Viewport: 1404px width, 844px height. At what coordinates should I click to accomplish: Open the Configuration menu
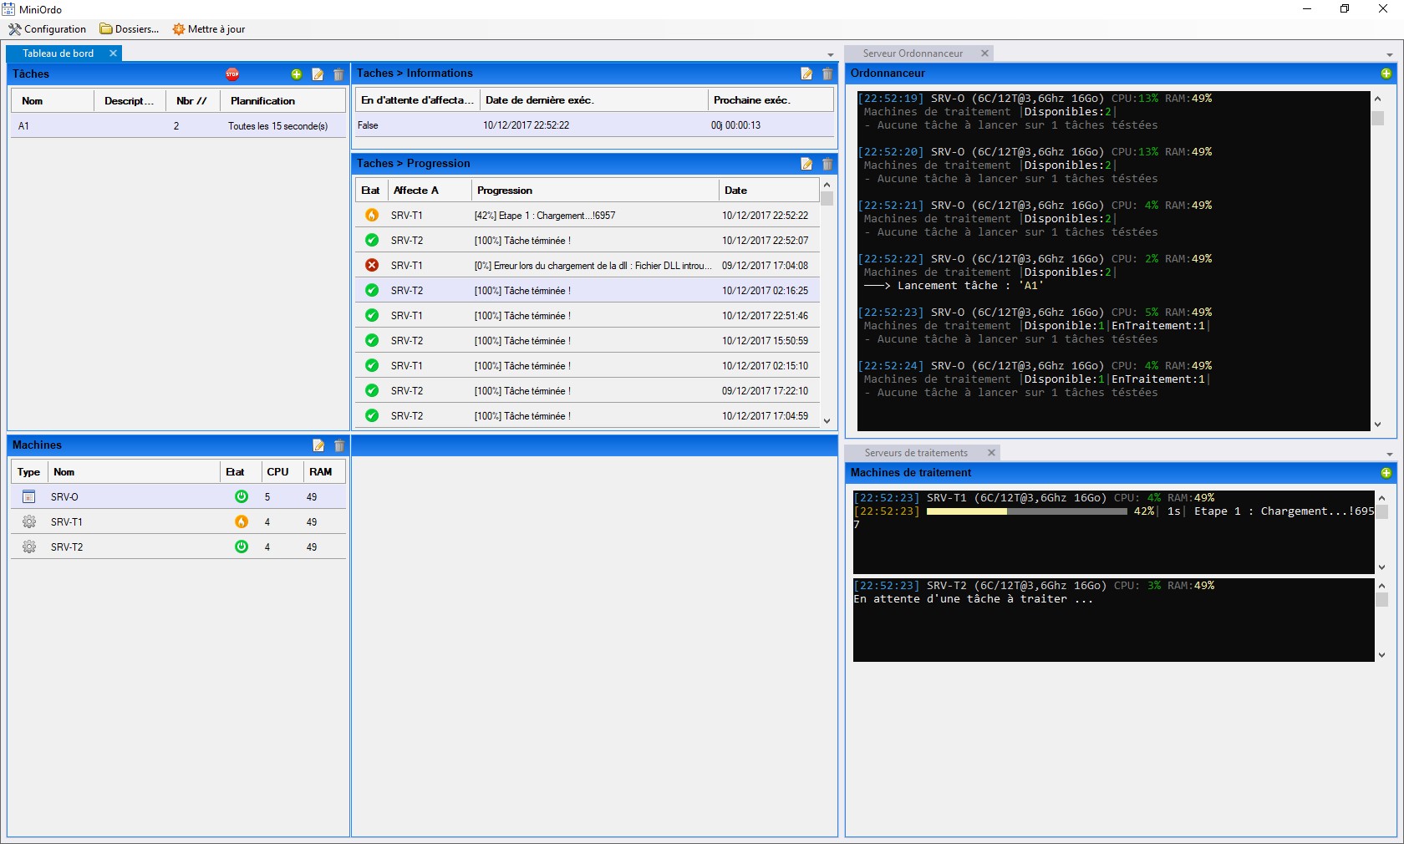[x=48, y=29]
